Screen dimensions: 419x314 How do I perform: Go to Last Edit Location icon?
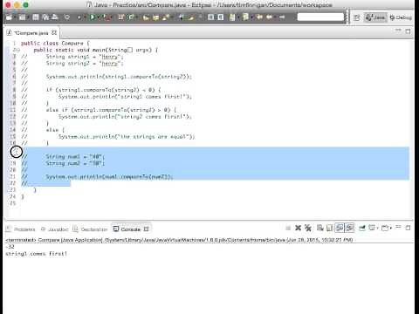coord(259,17)
